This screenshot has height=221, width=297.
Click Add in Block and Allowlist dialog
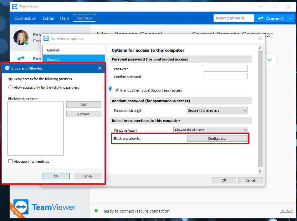click(x=84, y=105)
